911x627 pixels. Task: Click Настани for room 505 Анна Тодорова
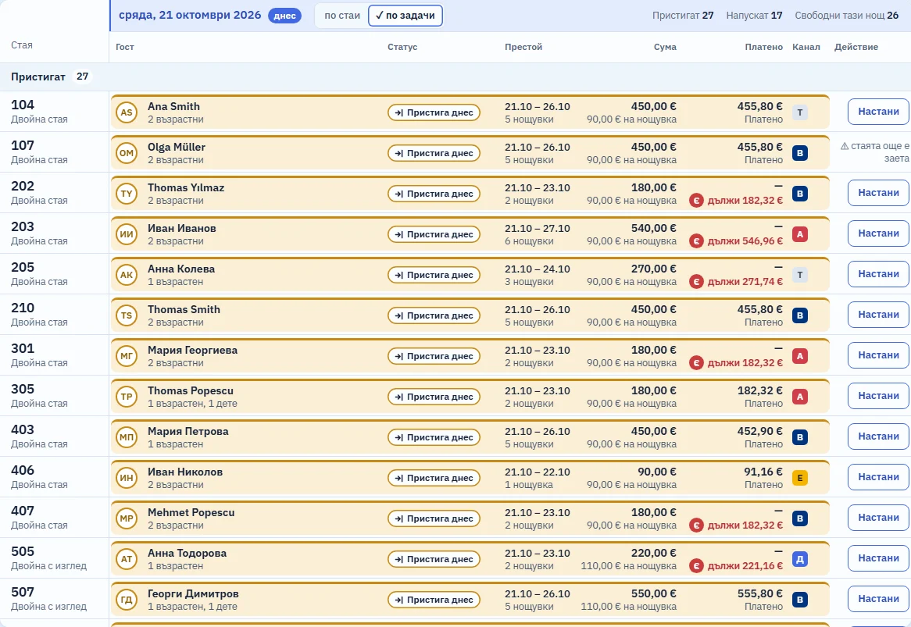[x=878, y=558]
